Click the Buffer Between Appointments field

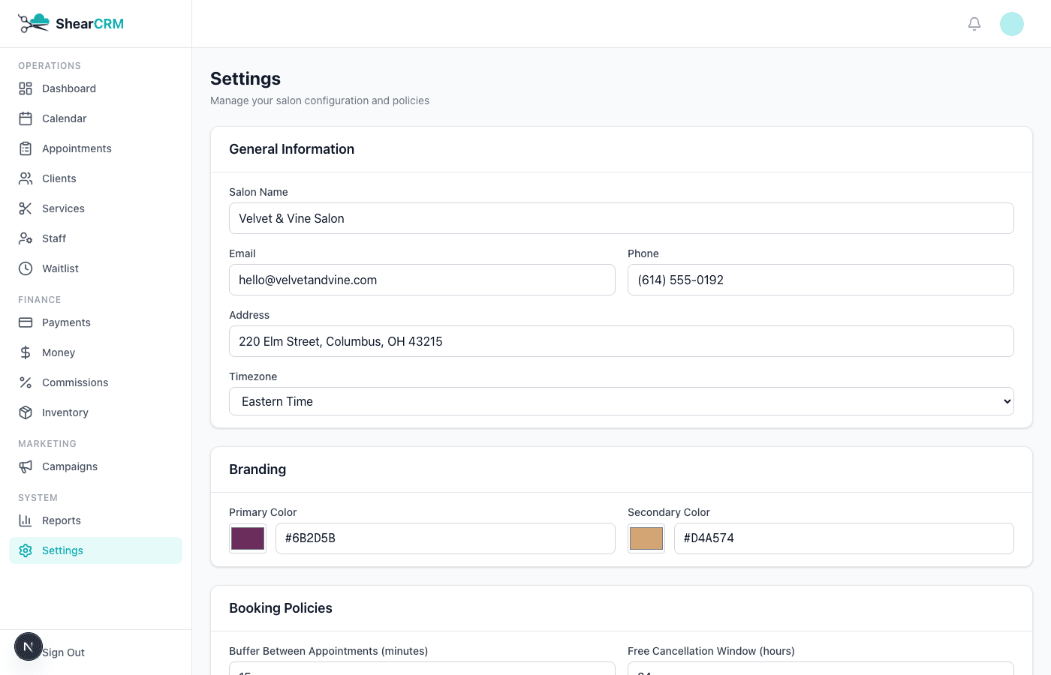click(x=422, y=668)
